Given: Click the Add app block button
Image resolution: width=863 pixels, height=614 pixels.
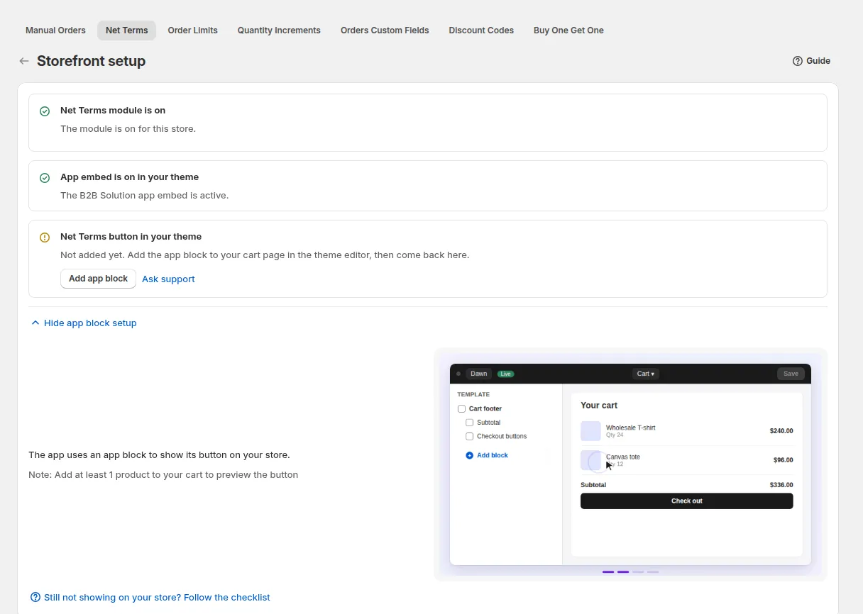Looking at the screenshot, I should [x=98, y=279].
